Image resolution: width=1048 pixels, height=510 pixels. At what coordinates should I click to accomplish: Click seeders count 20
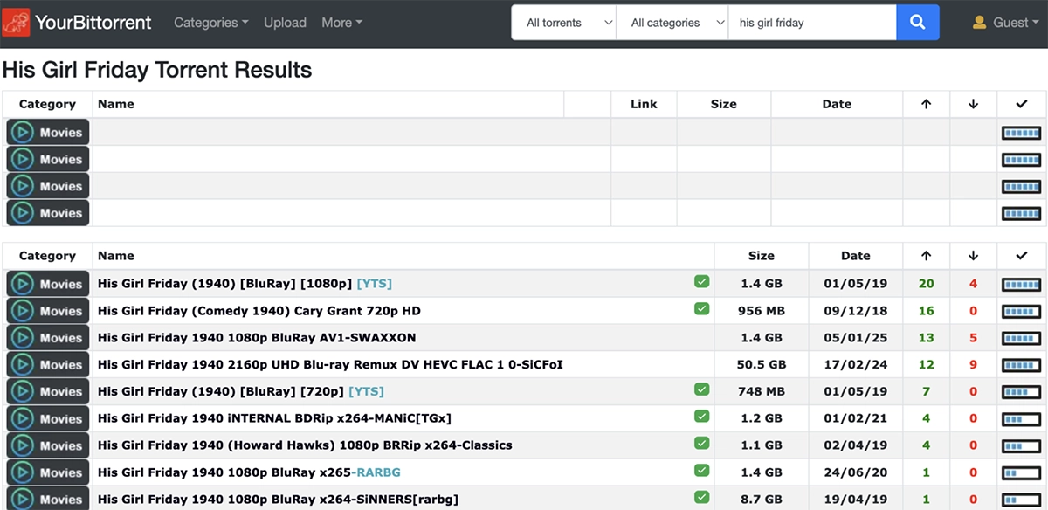tap(927, 284)
